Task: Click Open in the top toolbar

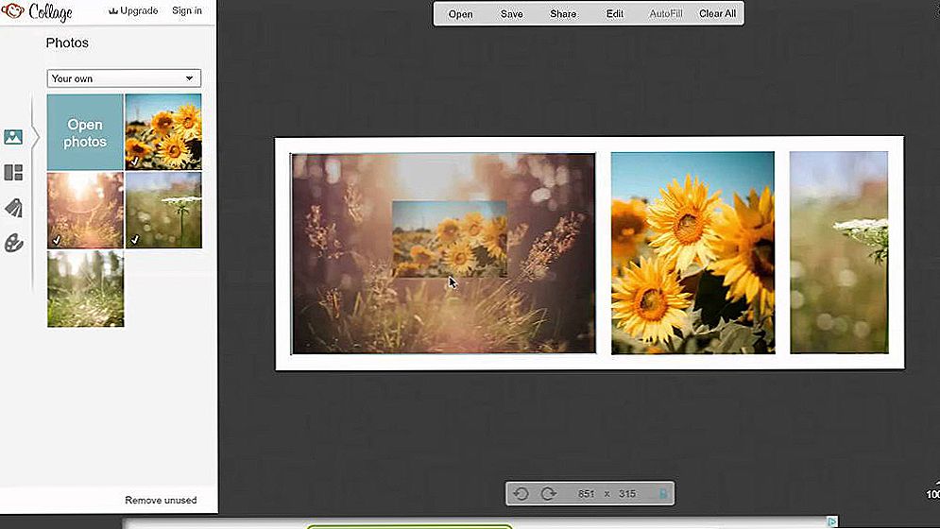Action: click(460, 14)
